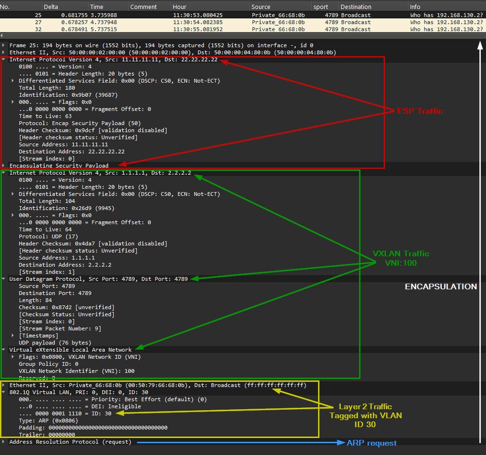Expand Flags 0x0 under the ESP IP header
Viewport: 486px width, 455px height.
coord(13,102)
